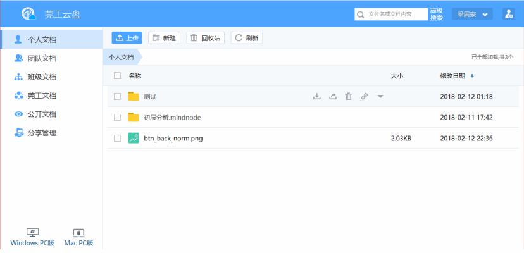This screenshot has height=253, width=524.
Task: Click the Windows PC版 monitor icon
Action: pos(32,233)
